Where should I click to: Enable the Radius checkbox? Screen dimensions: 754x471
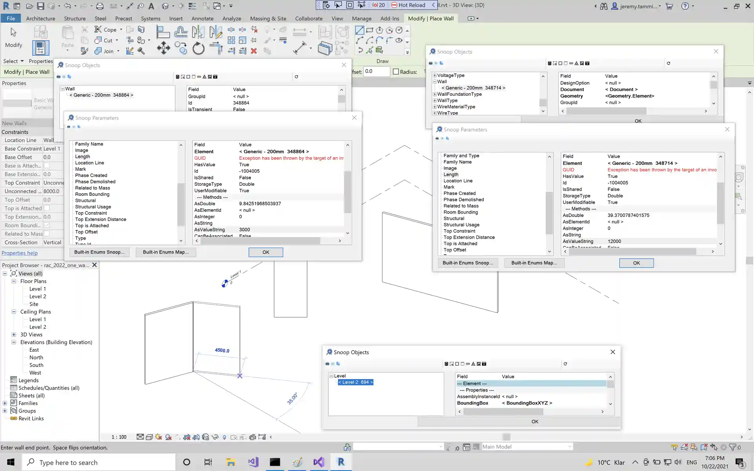(396, 72)
